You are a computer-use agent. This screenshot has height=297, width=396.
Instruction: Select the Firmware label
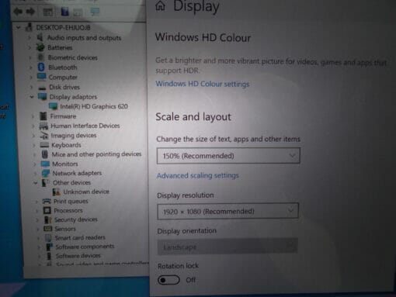point(63,116)
